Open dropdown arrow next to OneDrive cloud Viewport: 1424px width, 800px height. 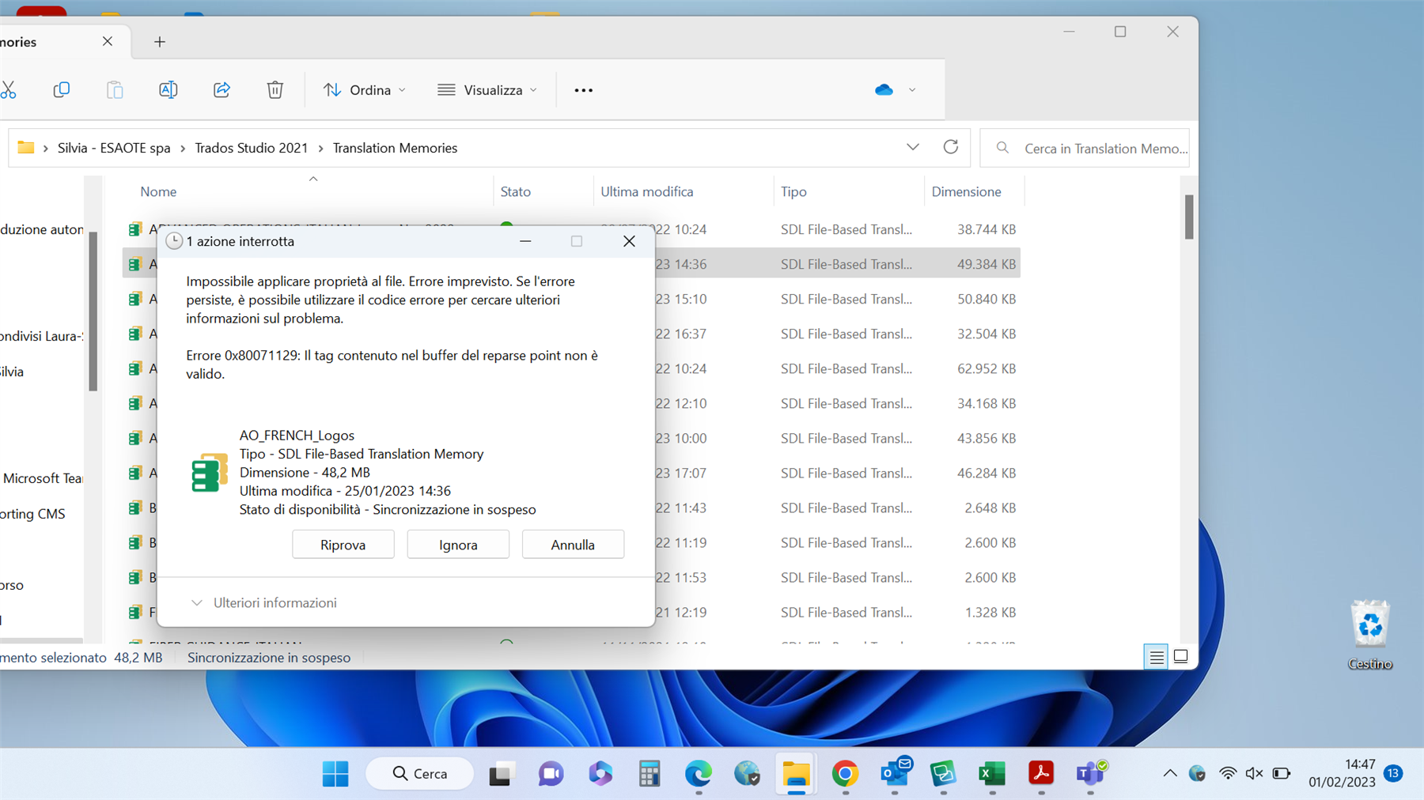point(912,90)
